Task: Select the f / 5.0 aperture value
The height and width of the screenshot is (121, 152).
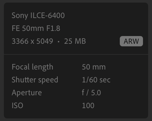Action: (91, 93)
